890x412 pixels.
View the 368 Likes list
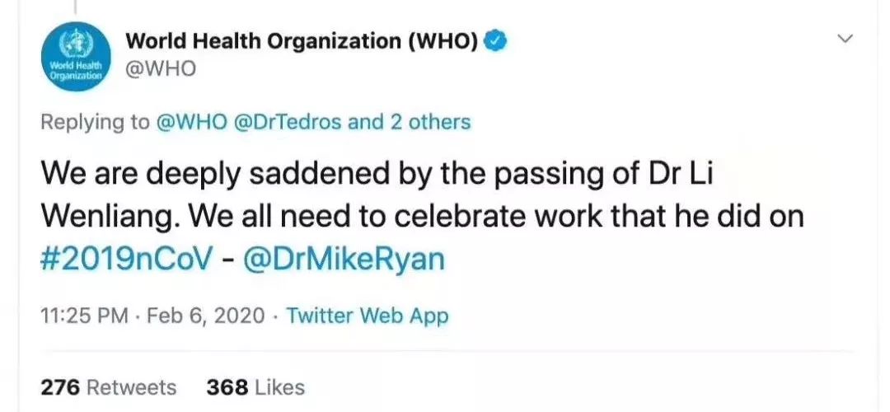[x=255, y=387]
